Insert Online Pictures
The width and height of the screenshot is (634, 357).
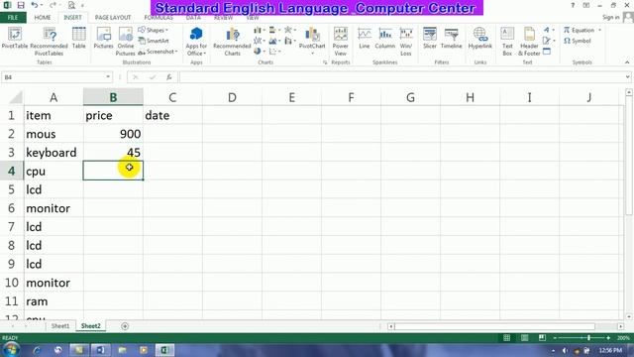point(126,42)
